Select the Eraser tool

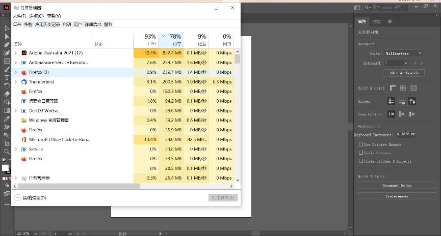click(x=7, y=94)
